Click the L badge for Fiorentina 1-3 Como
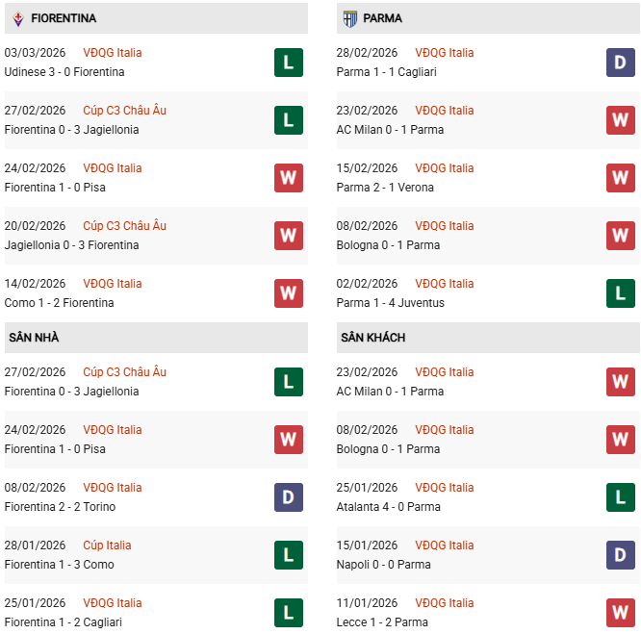 288,555
